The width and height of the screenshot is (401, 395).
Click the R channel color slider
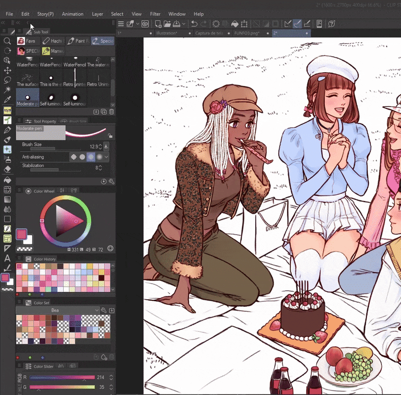[62, 377]
